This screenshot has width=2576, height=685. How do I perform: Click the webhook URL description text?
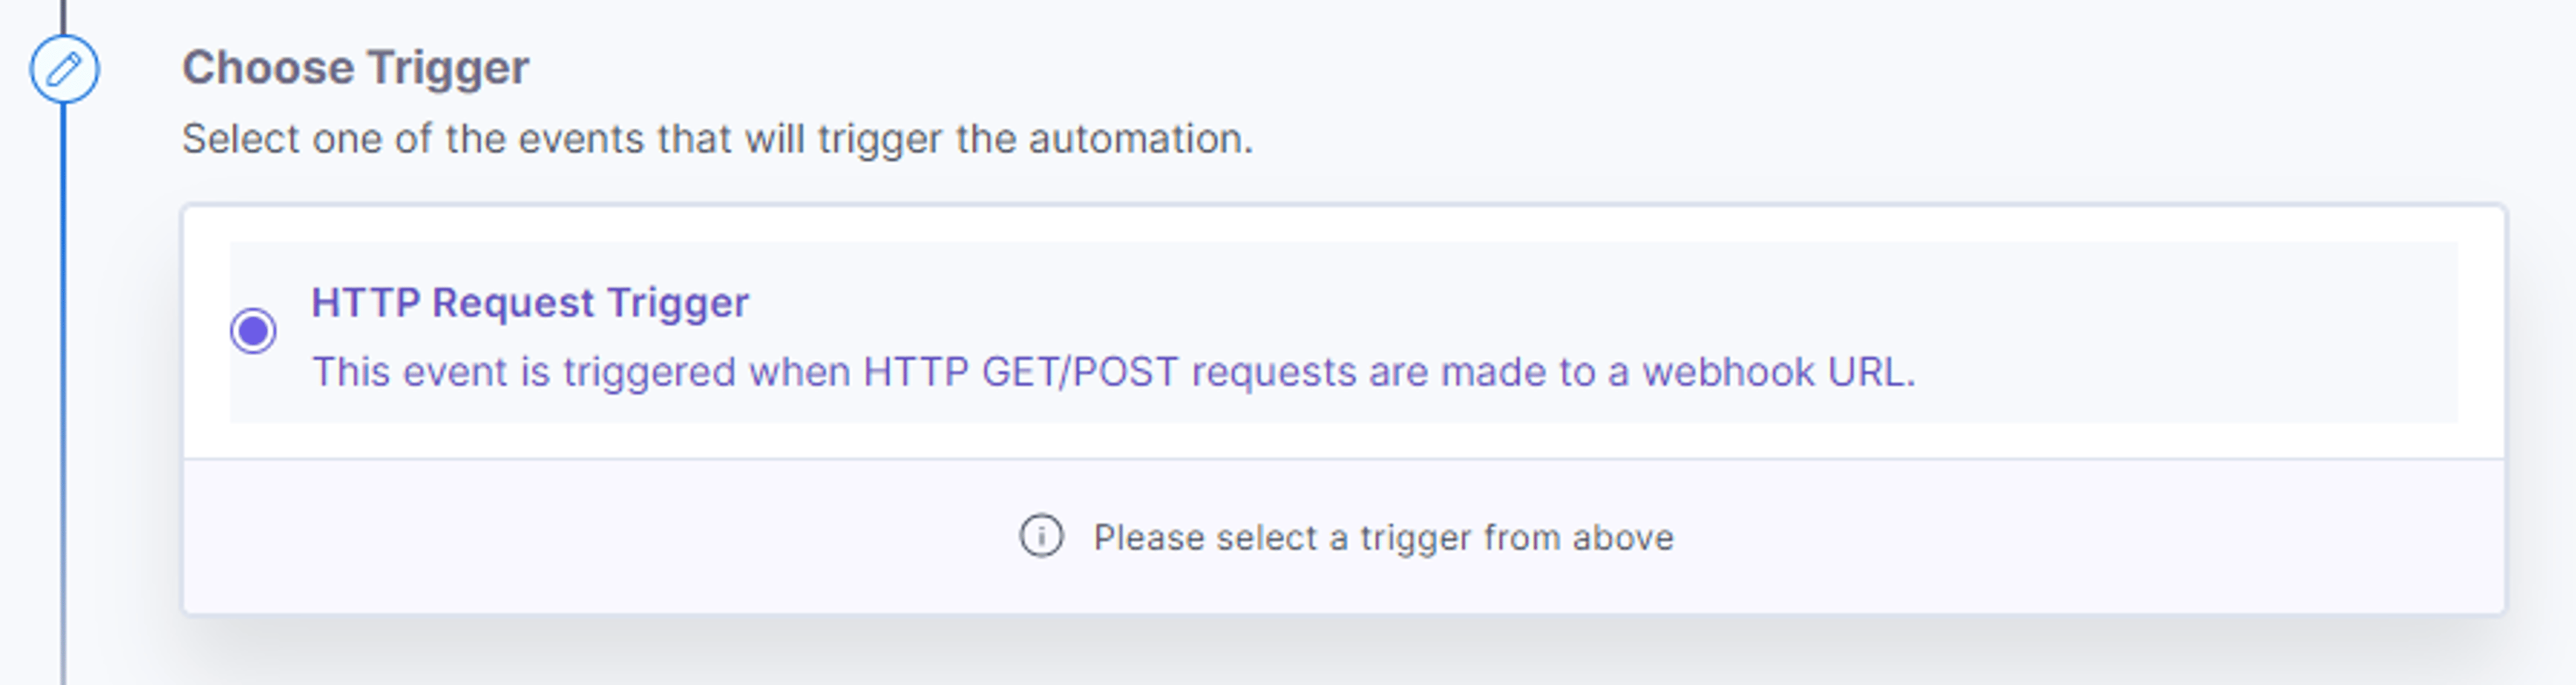(x=1114, y=372)
